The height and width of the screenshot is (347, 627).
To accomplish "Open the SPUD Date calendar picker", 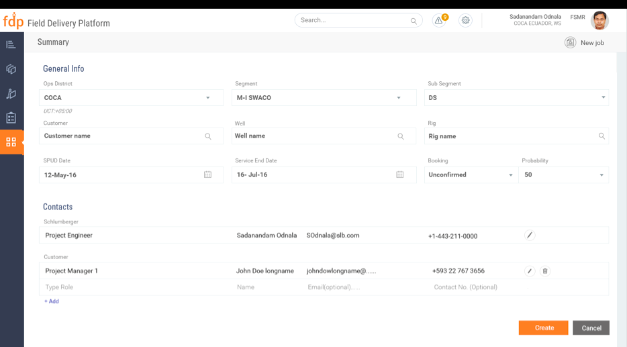I will [208, 175].
